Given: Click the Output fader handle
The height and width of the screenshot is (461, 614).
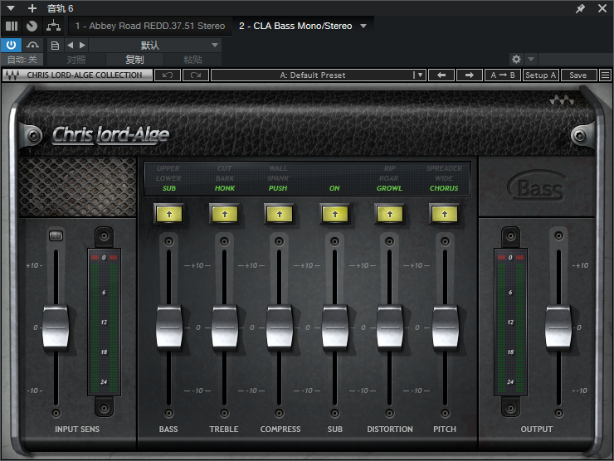Looking at the screenshot, I should pyautogui.click(x=558, y=328).
